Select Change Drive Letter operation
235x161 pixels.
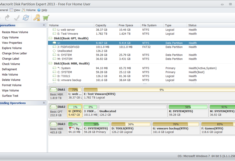(14, 53)
